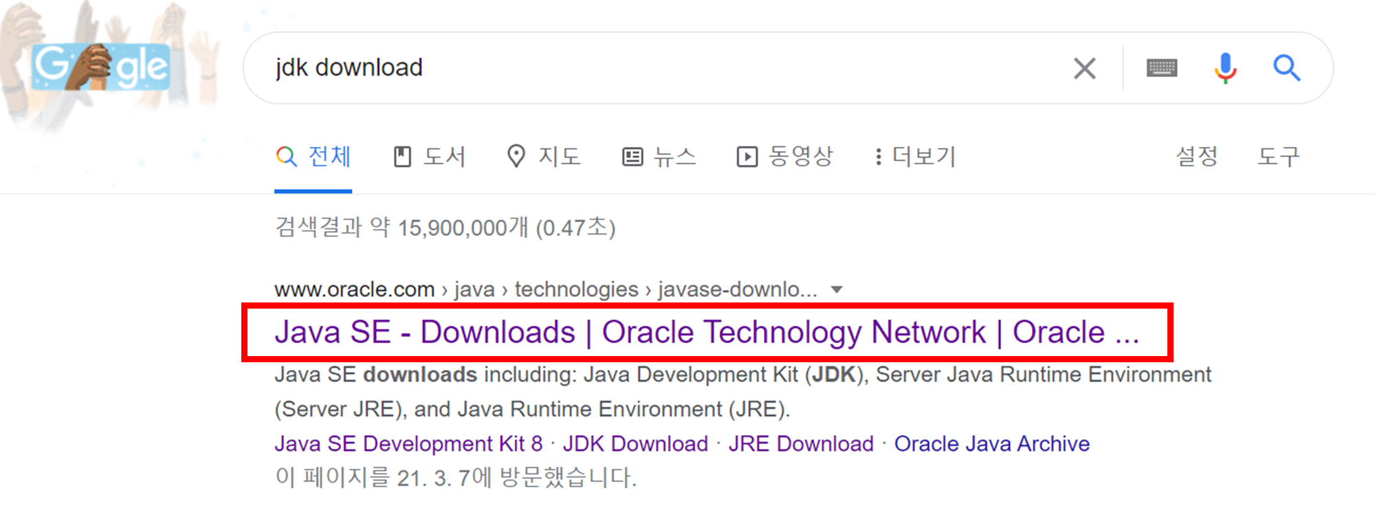Open the JRE Download sitelink
The height and width of the screenshot is (508, 1375).
801,444
